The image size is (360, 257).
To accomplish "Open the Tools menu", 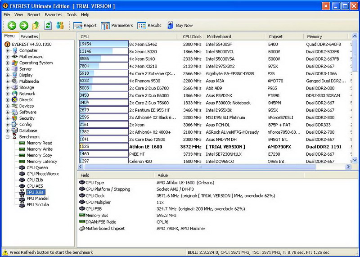I will coord(72,15).
